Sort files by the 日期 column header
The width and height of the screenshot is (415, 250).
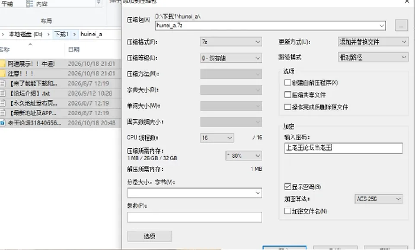[x=73, y=49]
